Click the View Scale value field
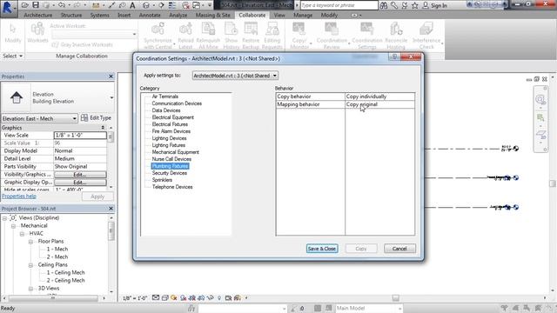557x313 pixels. point(80,136)
